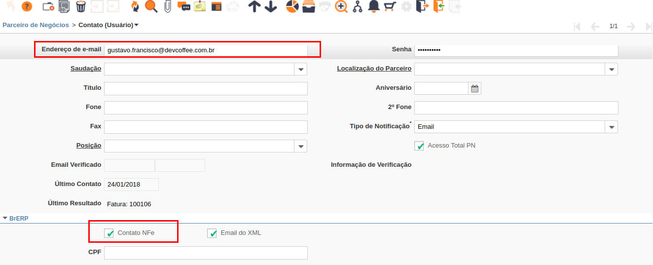
Task: Go to the previous record page arrow
Action: 595,27
